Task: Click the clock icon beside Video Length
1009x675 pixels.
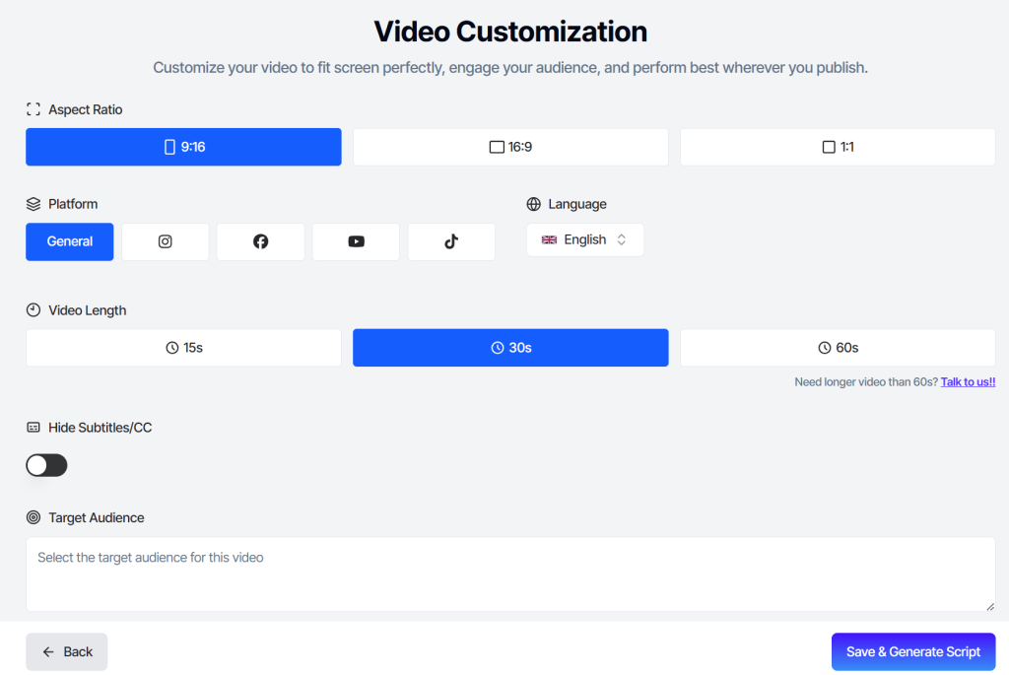Action: pos(32,309)
